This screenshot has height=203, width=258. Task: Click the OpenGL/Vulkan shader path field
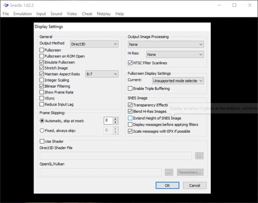(100, 172)
